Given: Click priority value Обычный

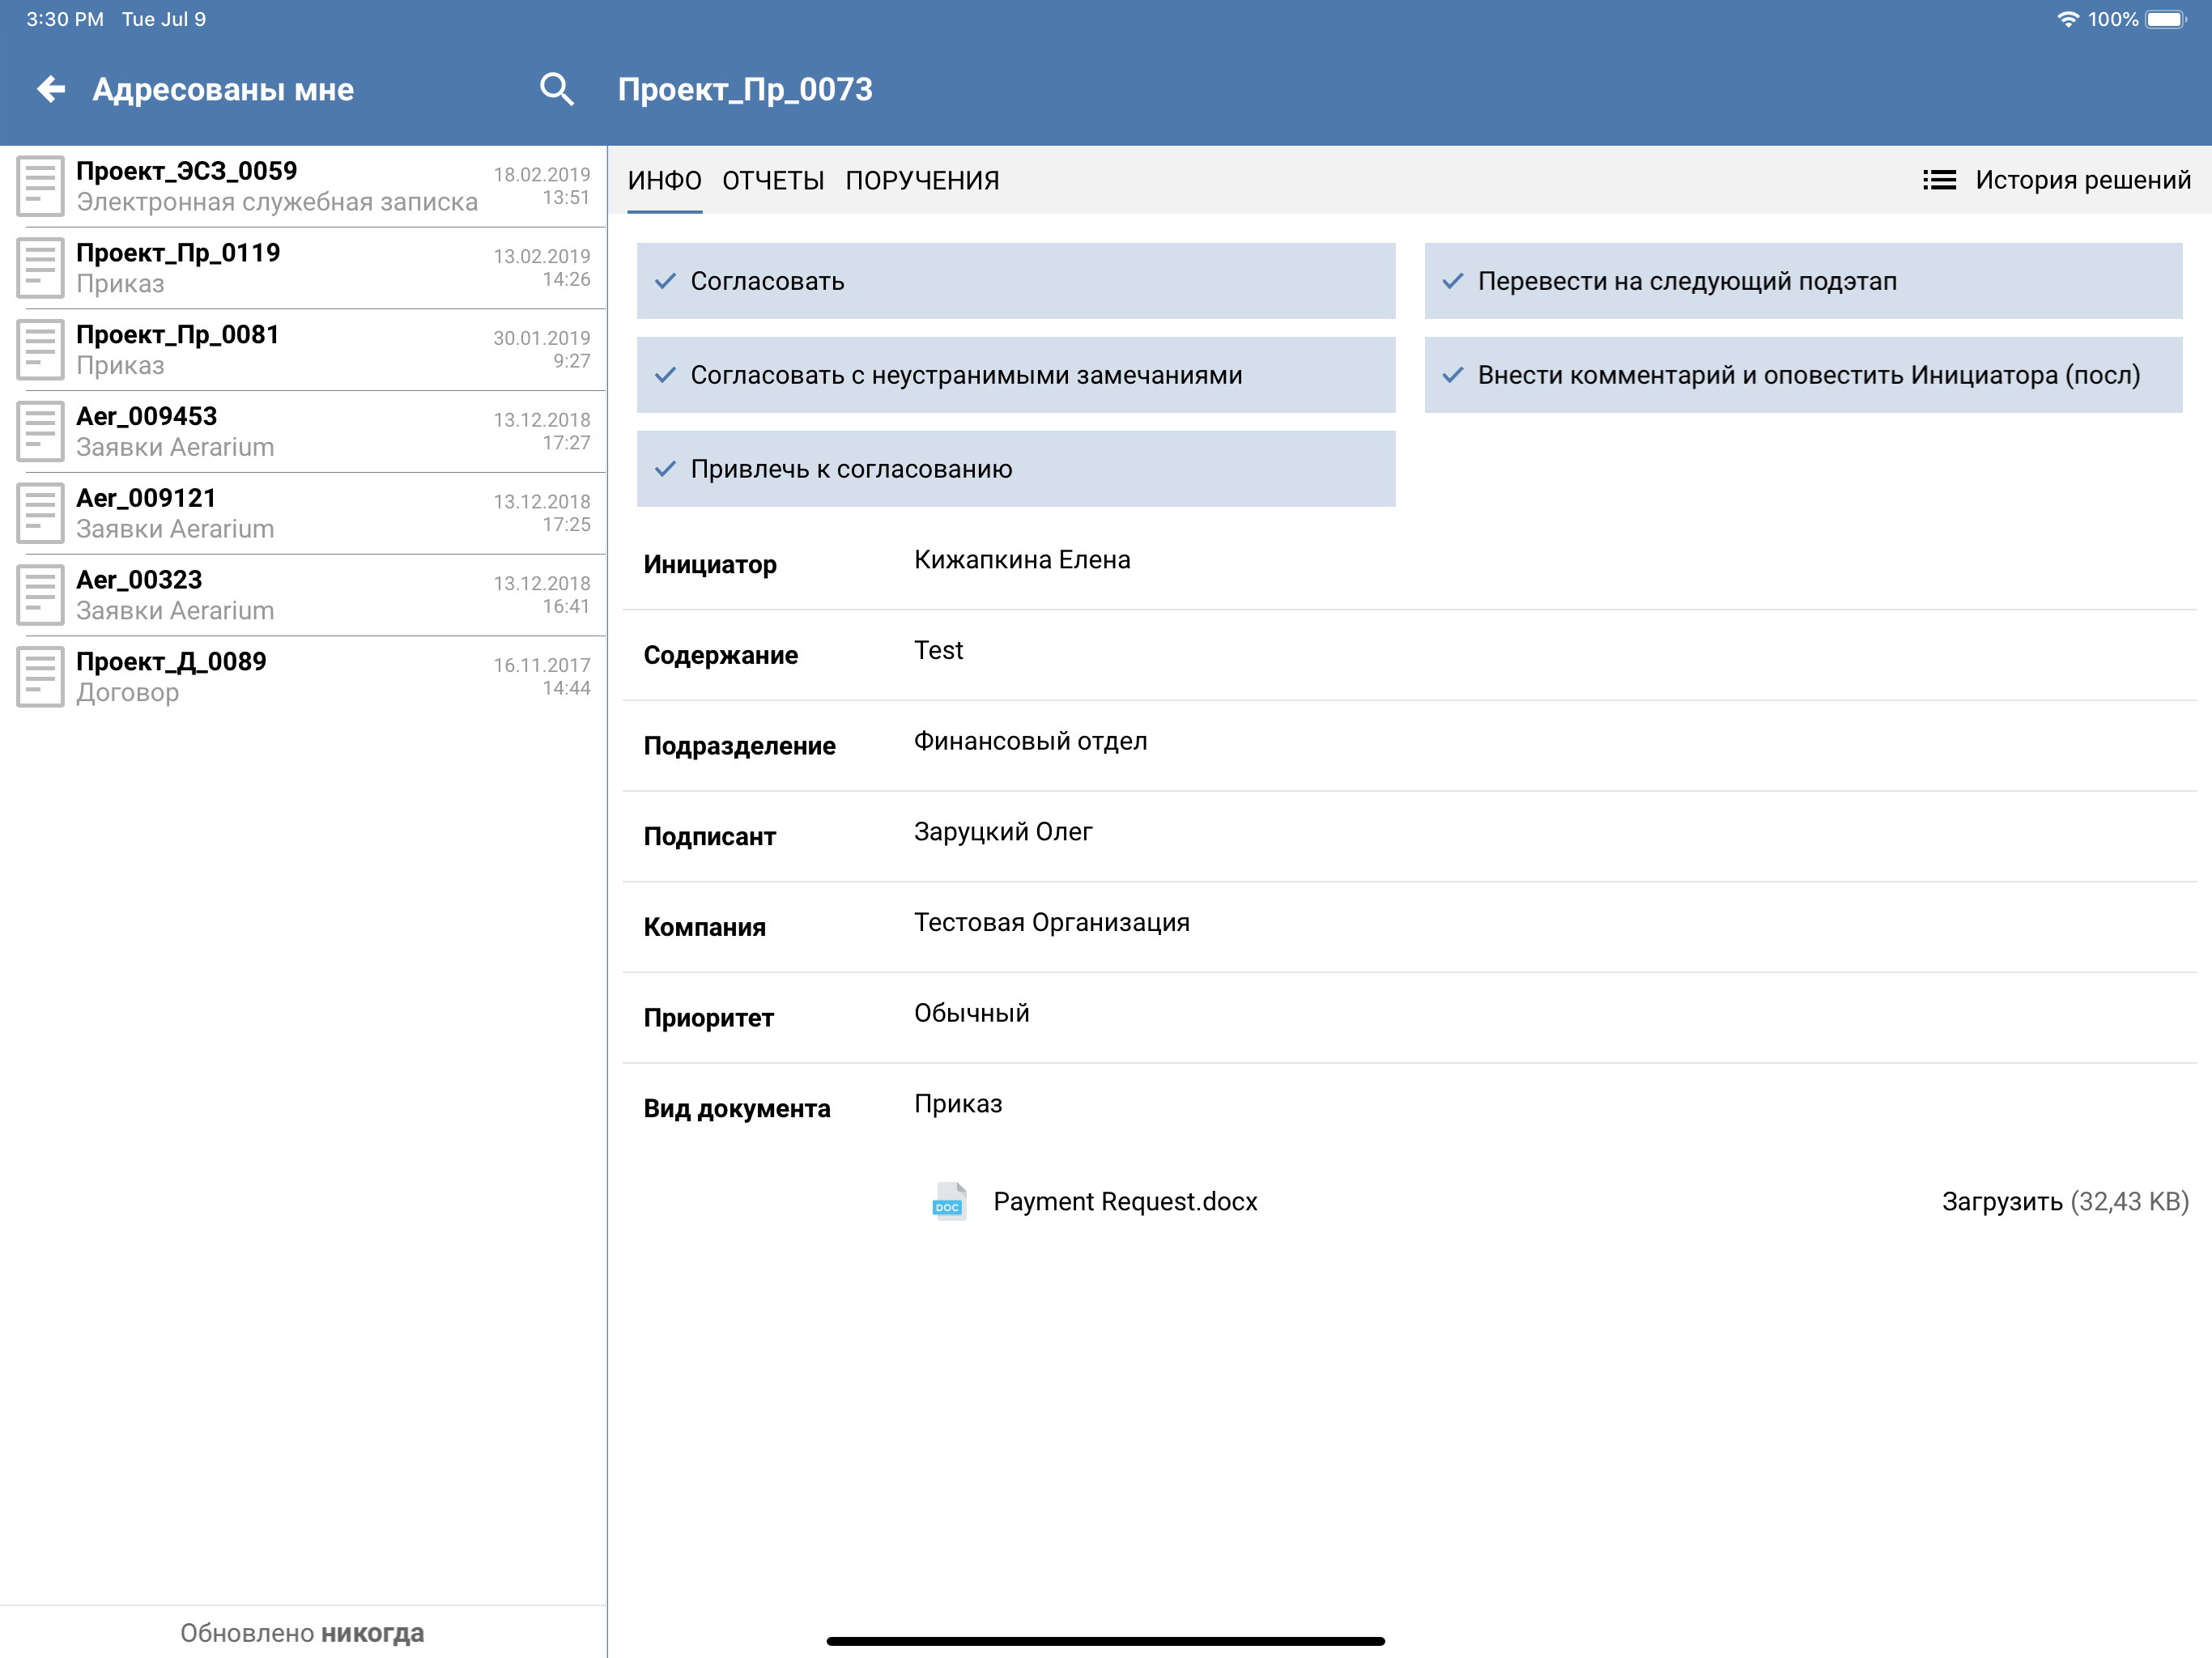Looking at the screenshot, I should pos(972,1014).
